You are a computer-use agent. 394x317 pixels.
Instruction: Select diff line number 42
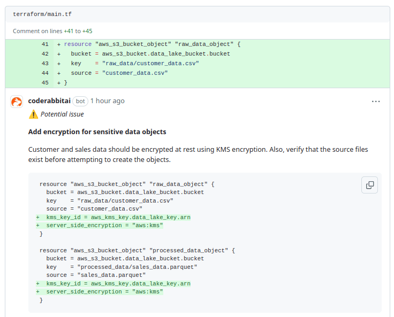coord(45,53)
